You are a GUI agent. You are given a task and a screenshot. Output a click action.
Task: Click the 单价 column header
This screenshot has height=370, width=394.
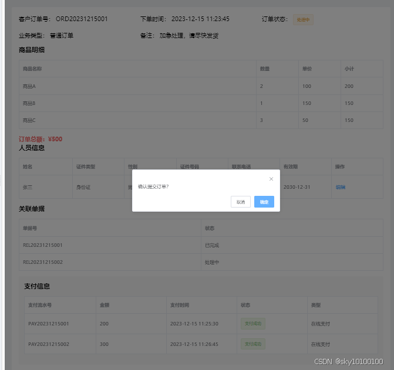[x=307, y=69]
